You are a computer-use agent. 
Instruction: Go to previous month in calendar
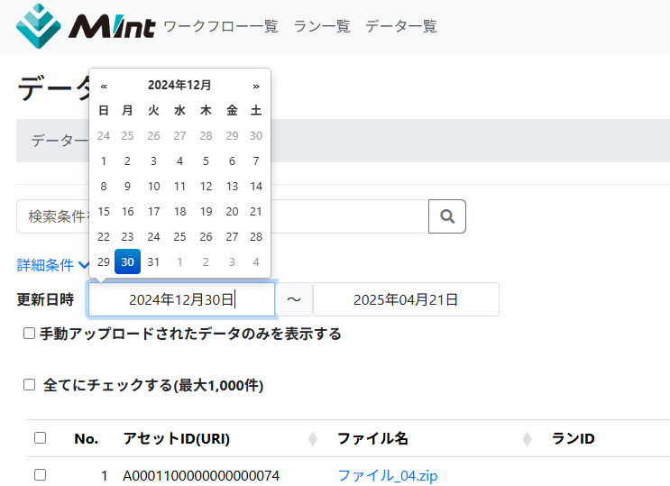pyautogui.click(x=105, y=86)
